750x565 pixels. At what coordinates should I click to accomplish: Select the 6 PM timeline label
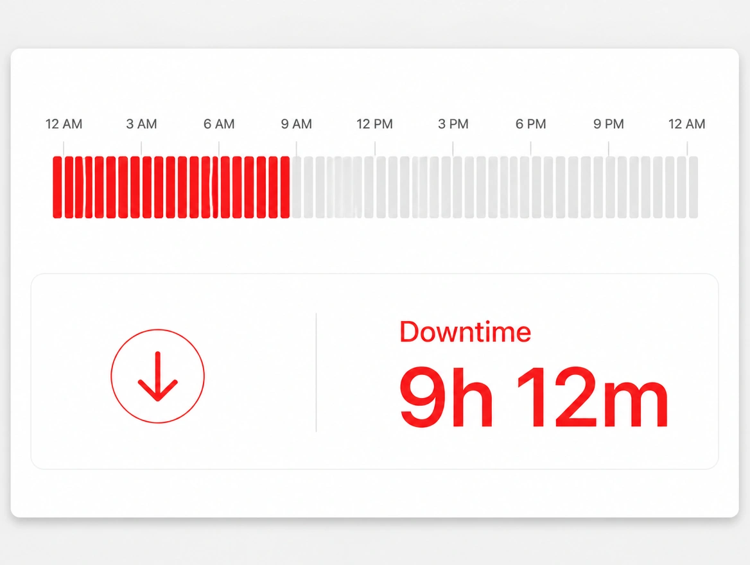point(530,124)
